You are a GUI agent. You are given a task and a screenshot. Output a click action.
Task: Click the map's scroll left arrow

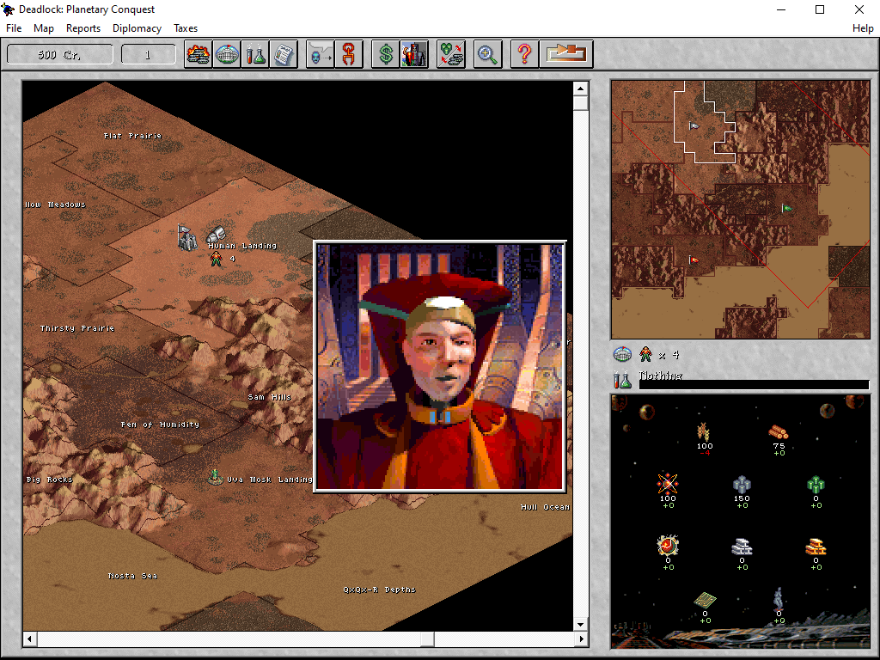click(x=30, y=639)
